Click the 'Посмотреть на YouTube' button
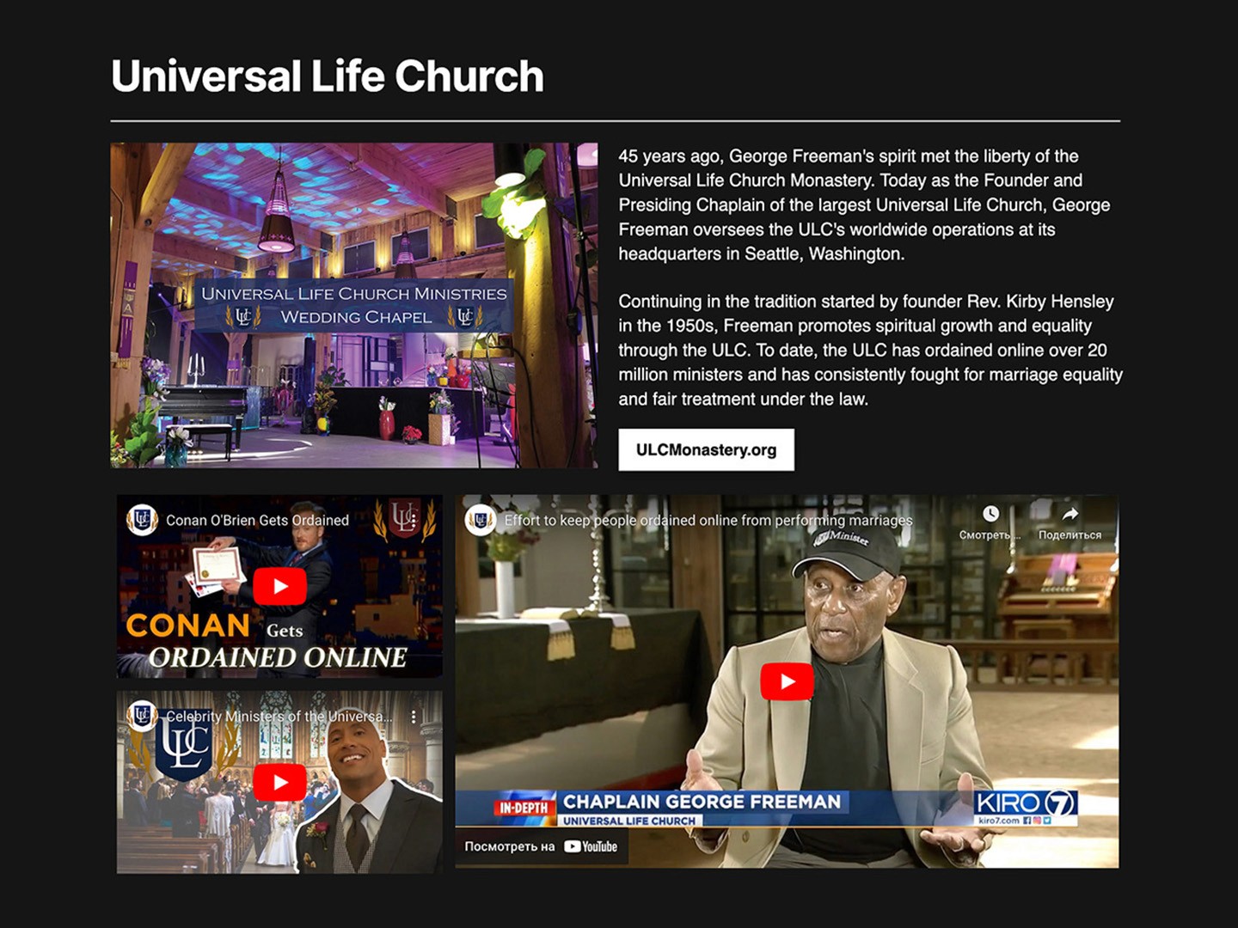Image resolution: width=1238 pixels, height=928 pixels. click(x=542, y=846)
